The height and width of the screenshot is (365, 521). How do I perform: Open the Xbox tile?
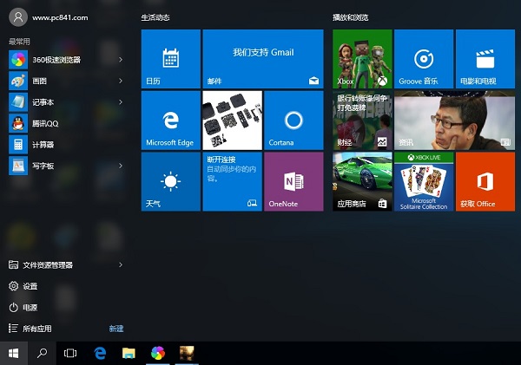(x=362, y=58)
